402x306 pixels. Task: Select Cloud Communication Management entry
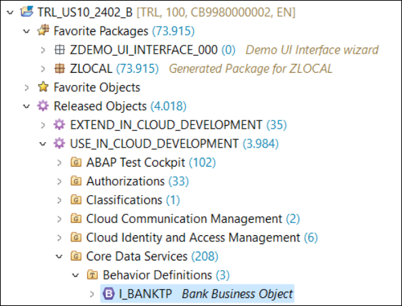click(x=185, y=218)
